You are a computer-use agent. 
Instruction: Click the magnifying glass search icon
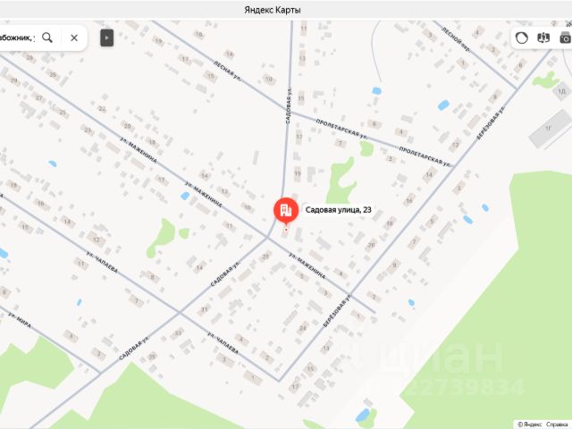(x=47, y=38)
